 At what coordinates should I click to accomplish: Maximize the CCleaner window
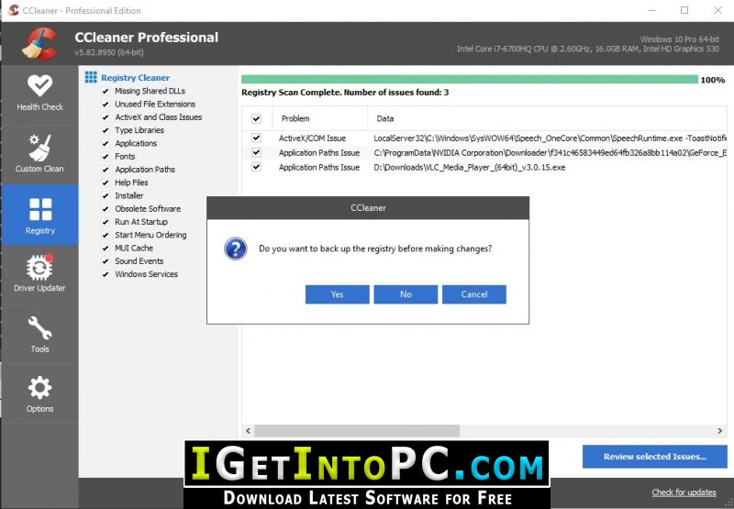click(684, 10)
